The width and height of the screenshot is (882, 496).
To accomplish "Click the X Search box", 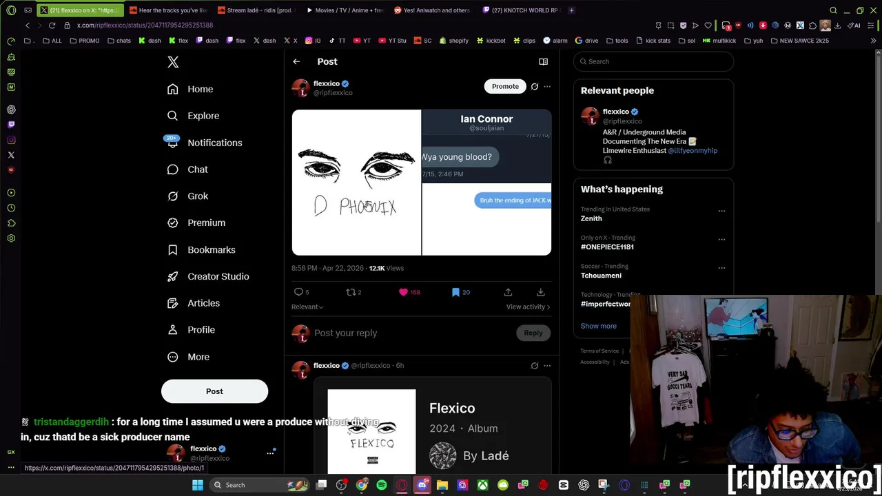I will click(x=653, y=61).
